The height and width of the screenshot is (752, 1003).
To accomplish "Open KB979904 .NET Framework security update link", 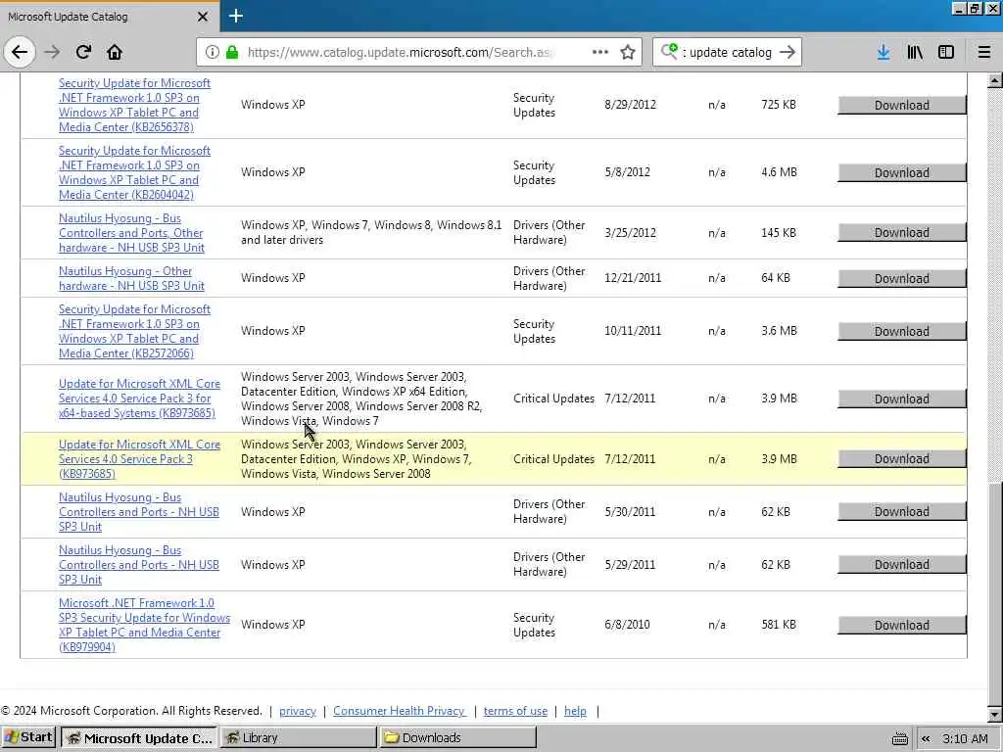I will point(144,625).
